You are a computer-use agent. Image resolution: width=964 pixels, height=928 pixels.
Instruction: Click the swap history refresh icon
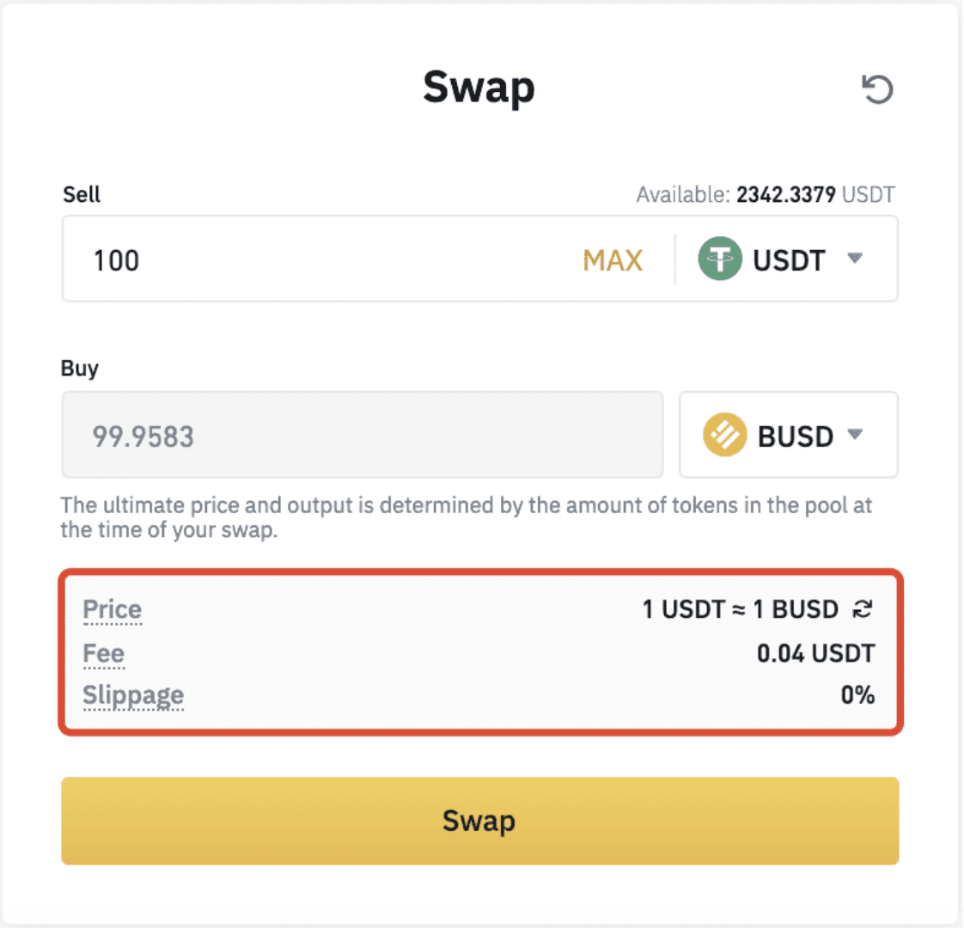click(877, 89)
